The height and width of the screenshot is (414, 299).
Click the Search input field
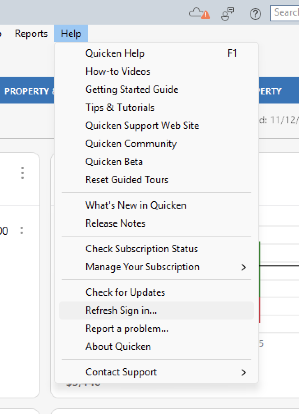(285, 13)
